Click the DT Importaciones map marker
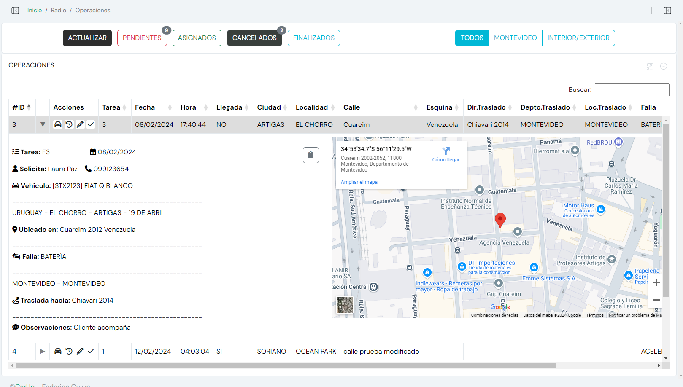 click(462, 266)
